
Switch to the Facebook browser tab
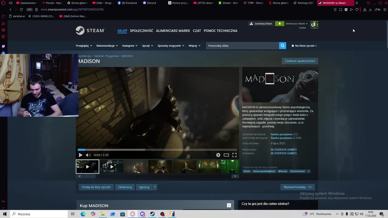(x=127, y=3)
